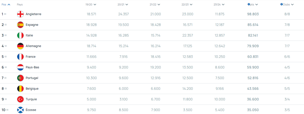
Task: Click the Spain flag icon
Action: click(20, 25)
